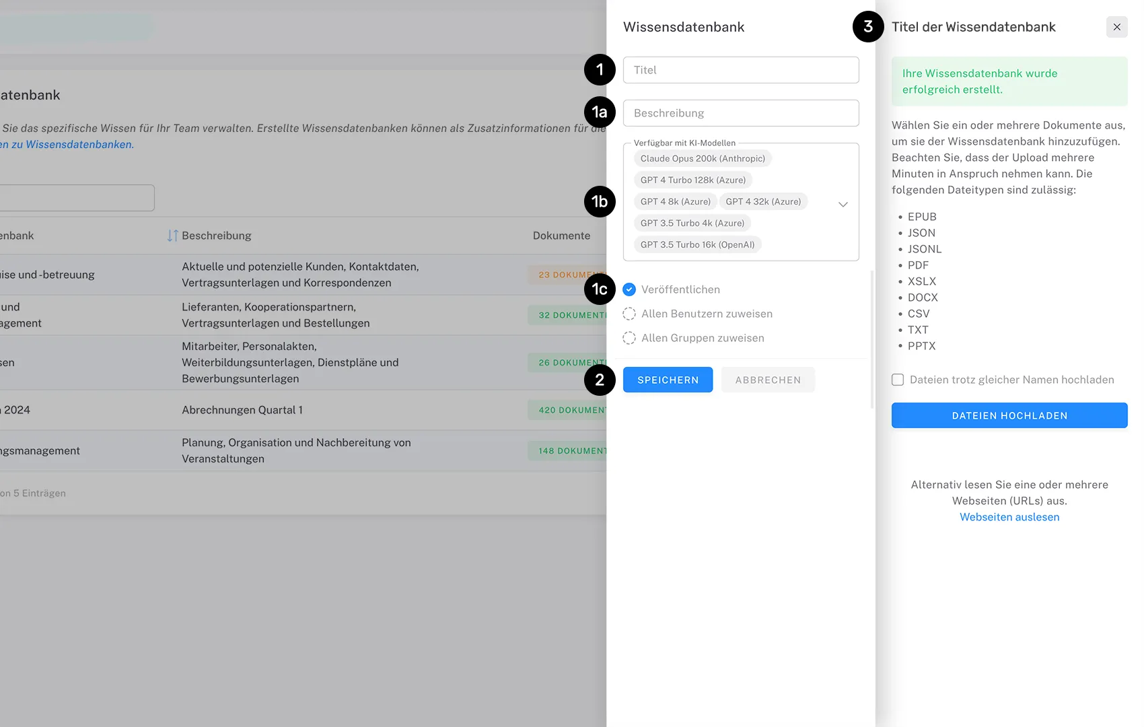Open the Webseiten auslesen link
Screen dimensions: 1144x727
tap(1009, 517)
